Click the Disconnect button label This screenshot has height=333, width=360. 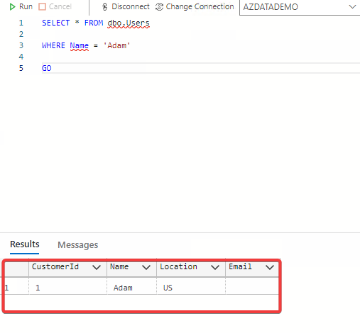[131, 6]
